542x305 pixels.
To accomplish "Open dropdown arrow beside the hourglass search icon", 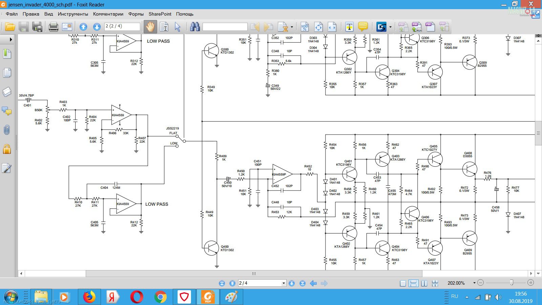I will pyautogui.click(x=292, y=27).
